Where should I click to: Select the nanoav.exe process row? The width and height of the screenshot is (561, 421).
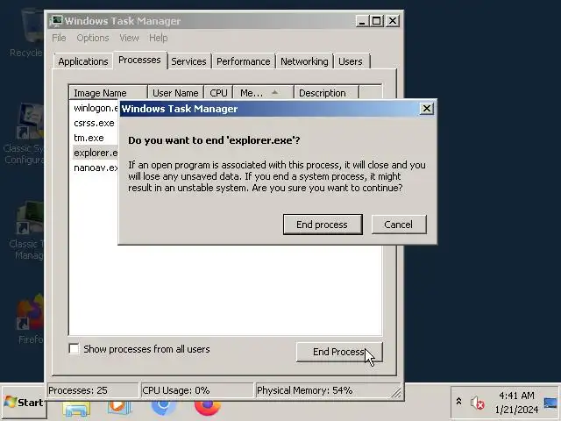(x=95, y=168)
